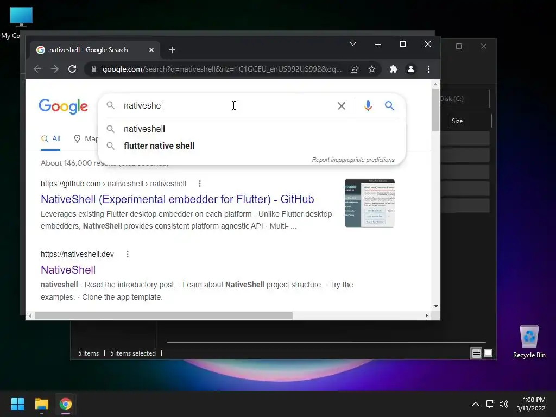Click the GitHub result thumbnail image
The height and width of the screenshot is (417, 556).
pos(369,203)
